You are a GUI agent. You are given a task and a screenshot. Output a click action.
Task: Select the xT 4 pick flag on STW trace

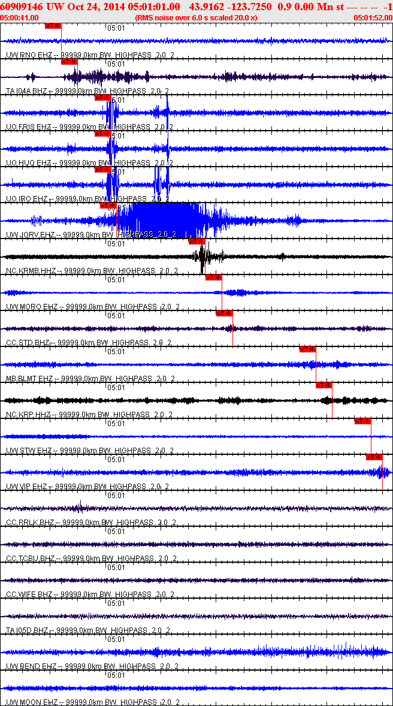click(x=362, y=421)
